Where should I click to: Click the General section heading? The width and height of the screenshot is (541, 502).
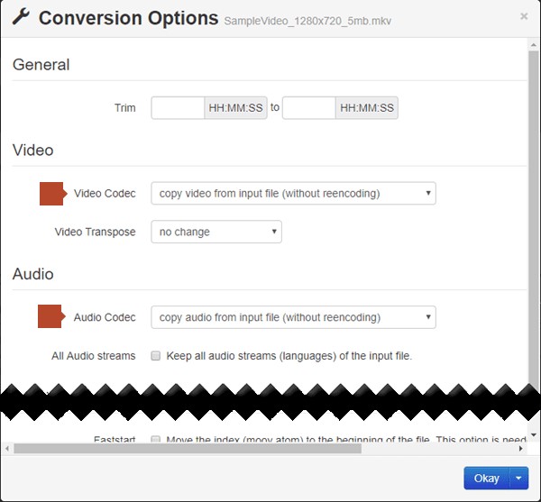(x=41, y=65)
